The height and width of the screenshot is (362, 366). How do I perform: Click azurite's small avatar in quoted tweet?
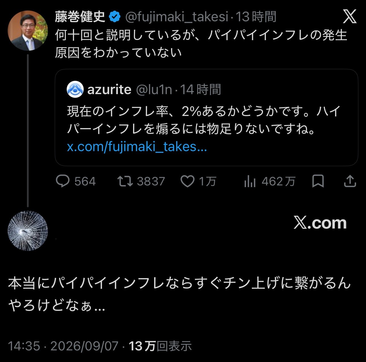tap(75, 89)
